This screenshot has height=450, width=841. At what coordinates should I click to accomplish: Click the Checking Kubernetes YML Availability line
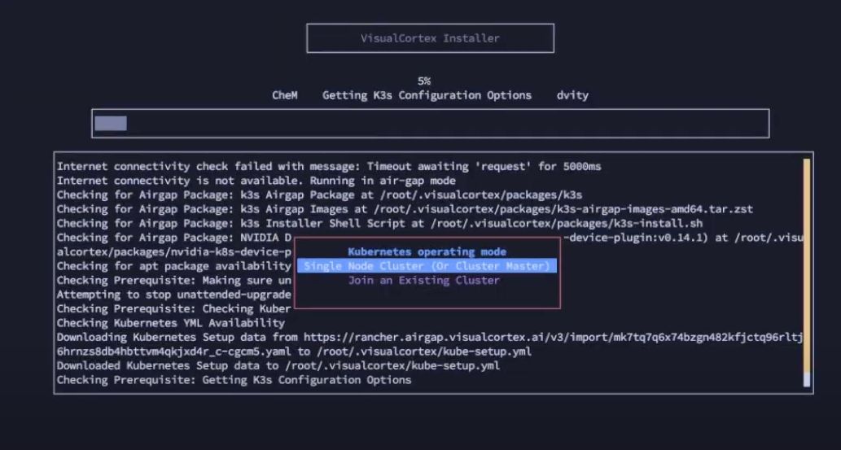(x=170, y=323)
